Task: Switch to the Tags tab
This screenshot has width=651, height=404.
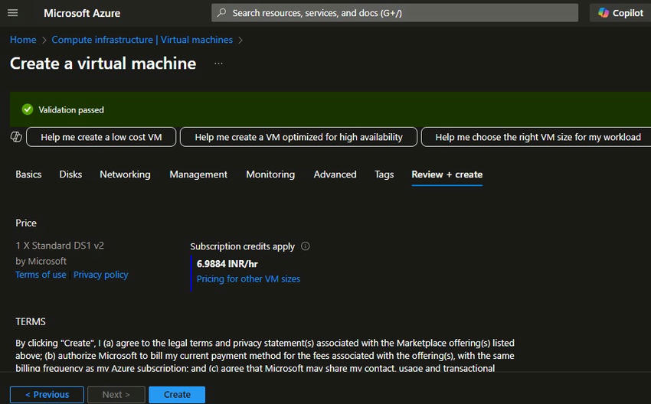Action: pos(384,174)
